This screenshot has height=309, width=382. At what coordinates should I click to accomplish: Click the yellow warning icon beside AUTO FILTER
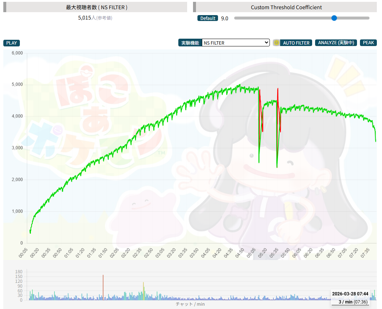276,43
